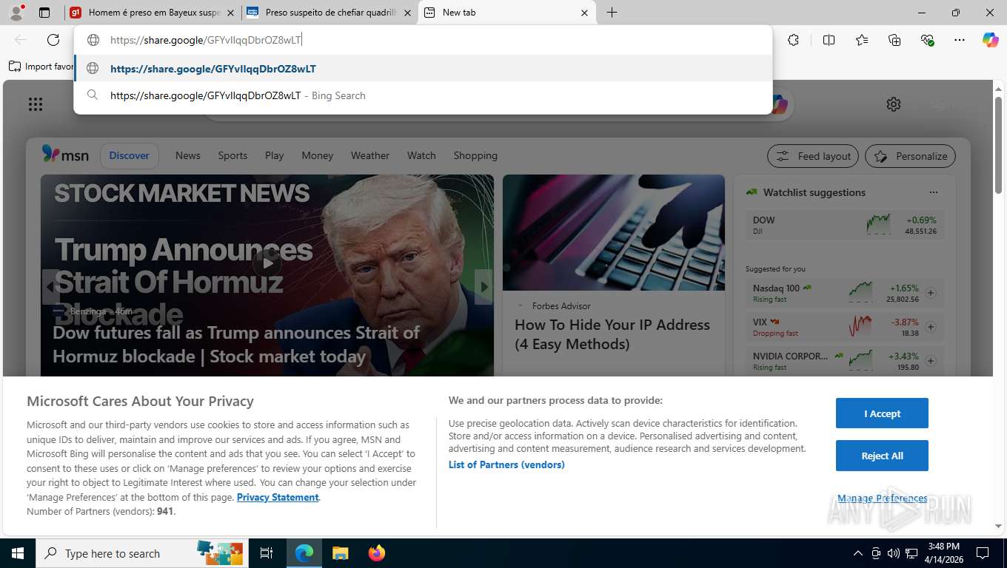Image resolution: width=1007 pixels, height=568 pixels.
Task: Add NVIDIA Corporation to watchlist
Action: coord(931,361)
